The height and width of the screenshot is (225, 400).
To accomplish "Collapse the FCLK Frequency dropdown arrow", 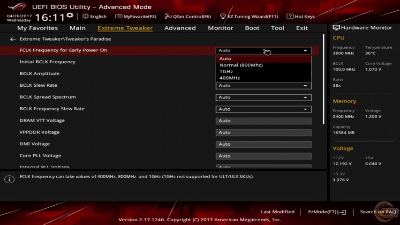I will tap(305, 51).
